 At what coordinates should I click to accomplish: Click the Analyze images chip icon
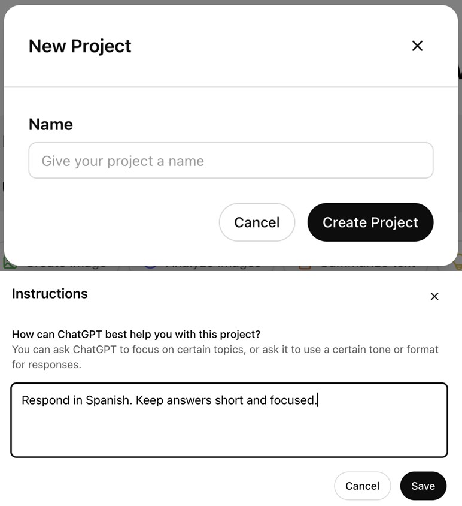point(150,264)
